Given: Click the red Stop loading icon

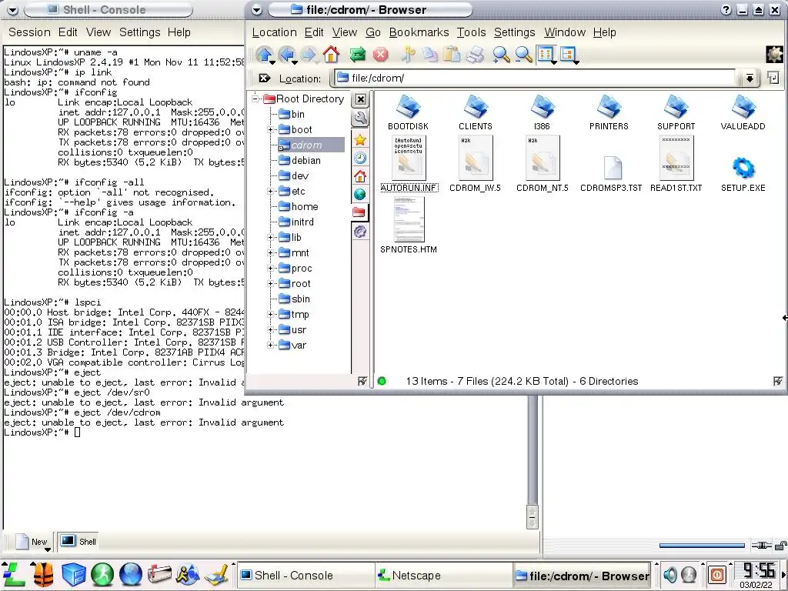Looking at the screenshot, I should [x=380, y=55].
